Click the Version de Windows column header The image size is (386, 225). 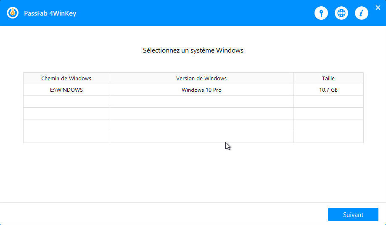click(201, 78)
